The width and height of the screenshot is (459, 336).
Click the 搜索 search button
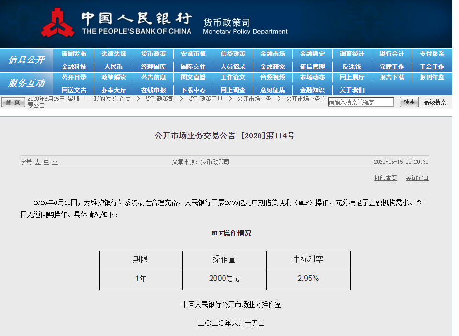(409, 102)
